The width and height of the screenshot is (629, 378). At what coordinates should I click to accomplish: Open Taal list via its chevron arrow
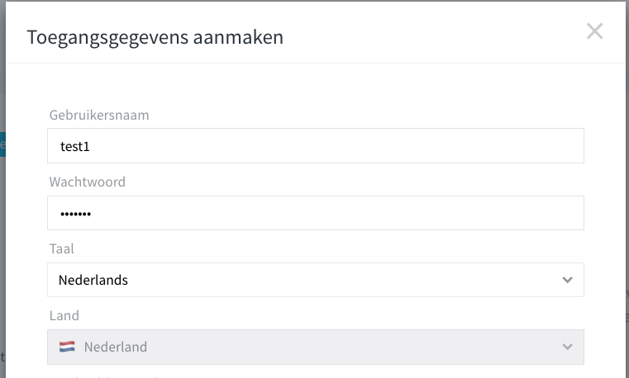coord(567,280)
